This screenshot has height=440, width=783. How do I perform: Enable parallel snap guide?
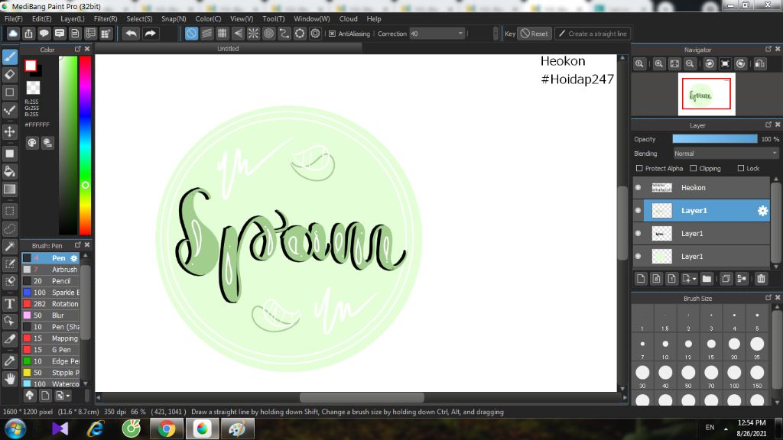tap(206, 34)
